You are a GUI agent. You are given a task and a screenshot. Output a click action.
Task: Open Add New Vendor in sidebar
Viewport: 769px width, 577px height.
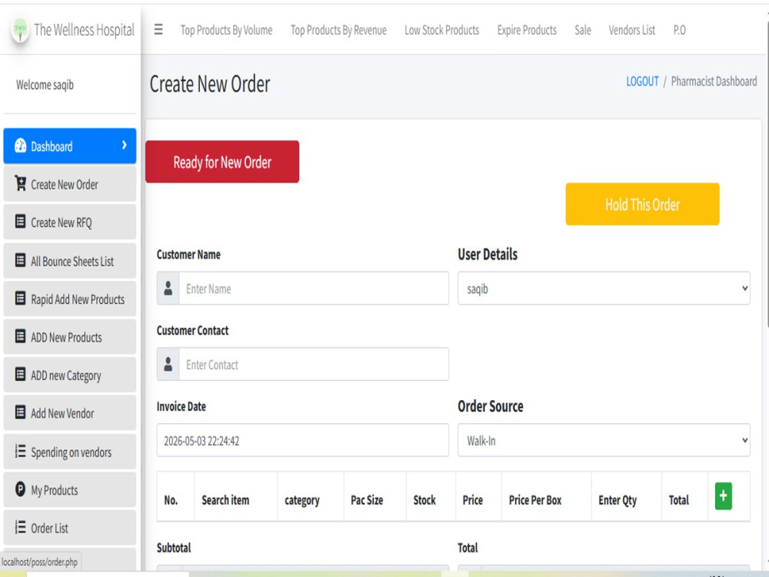click(x=70, y=412)
